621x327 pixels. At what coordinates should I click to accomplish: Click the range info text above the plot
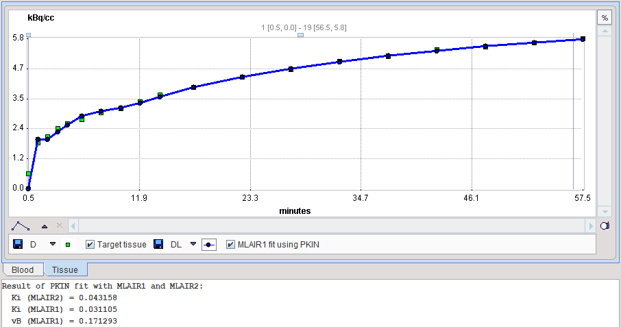tap(304, 27)
